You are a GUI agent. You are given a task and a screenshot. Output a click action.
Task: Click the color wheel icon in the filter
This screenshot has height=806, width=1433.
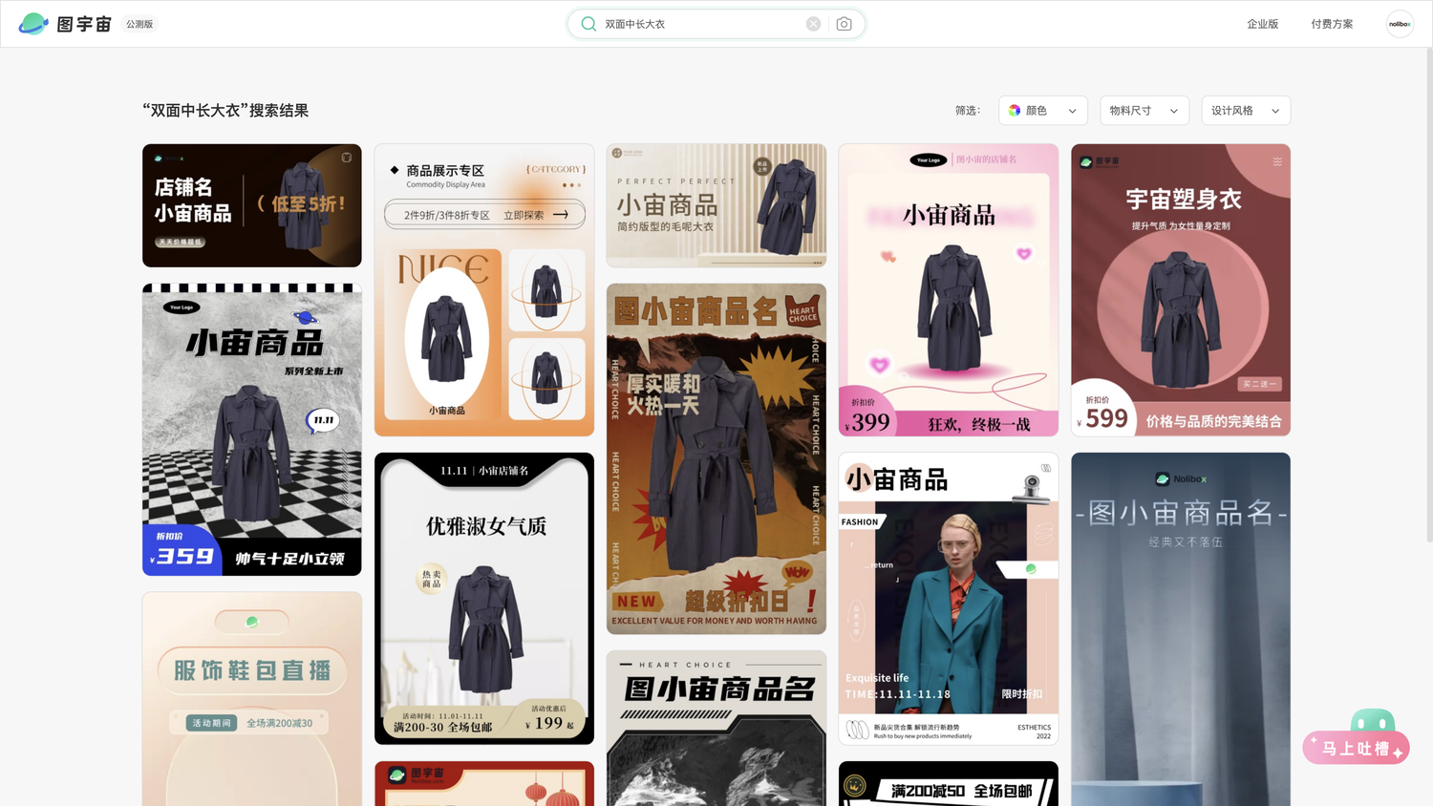1015,111
